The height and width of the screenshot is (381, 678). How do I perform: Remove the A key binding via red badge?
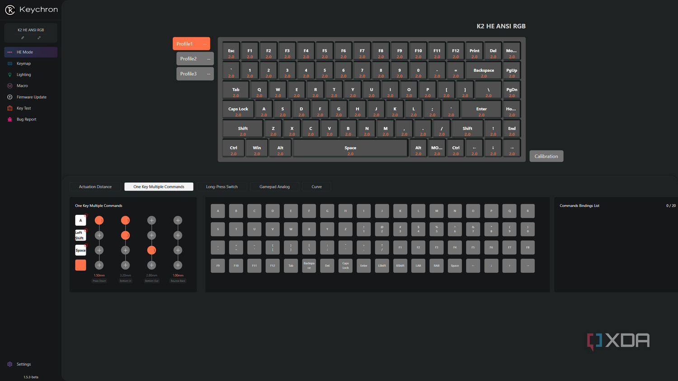(x=85, y=216)
